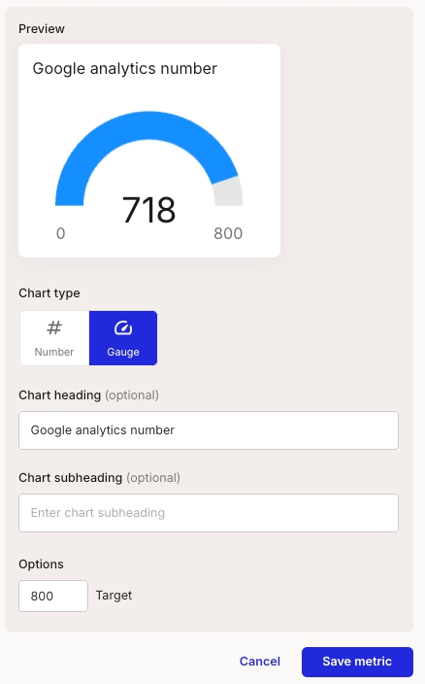Focus the Chart subheading text box
The image size is (425, 684).
209,513
